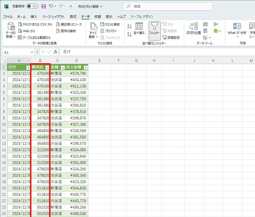Open filter dropdown for 日付 column header
This screenshot has width=255, height=217.
[28, 68]
